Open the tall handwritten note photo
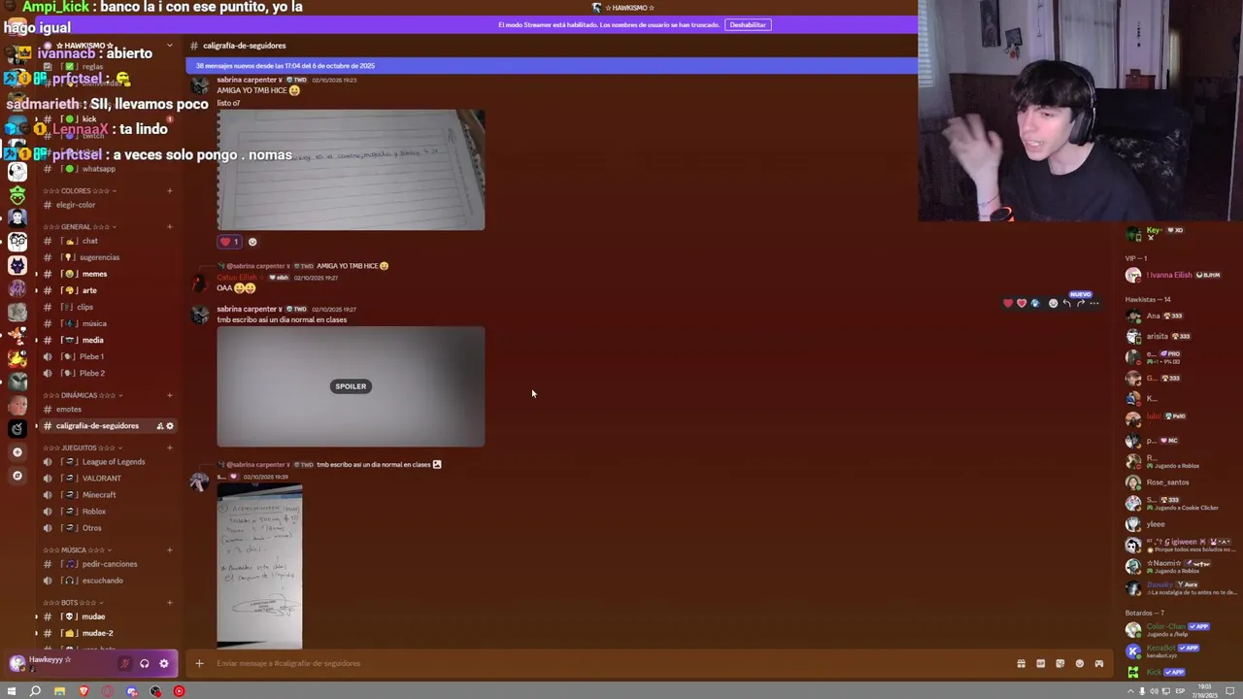Screen dimensions: 1243x699 point(259,566)
